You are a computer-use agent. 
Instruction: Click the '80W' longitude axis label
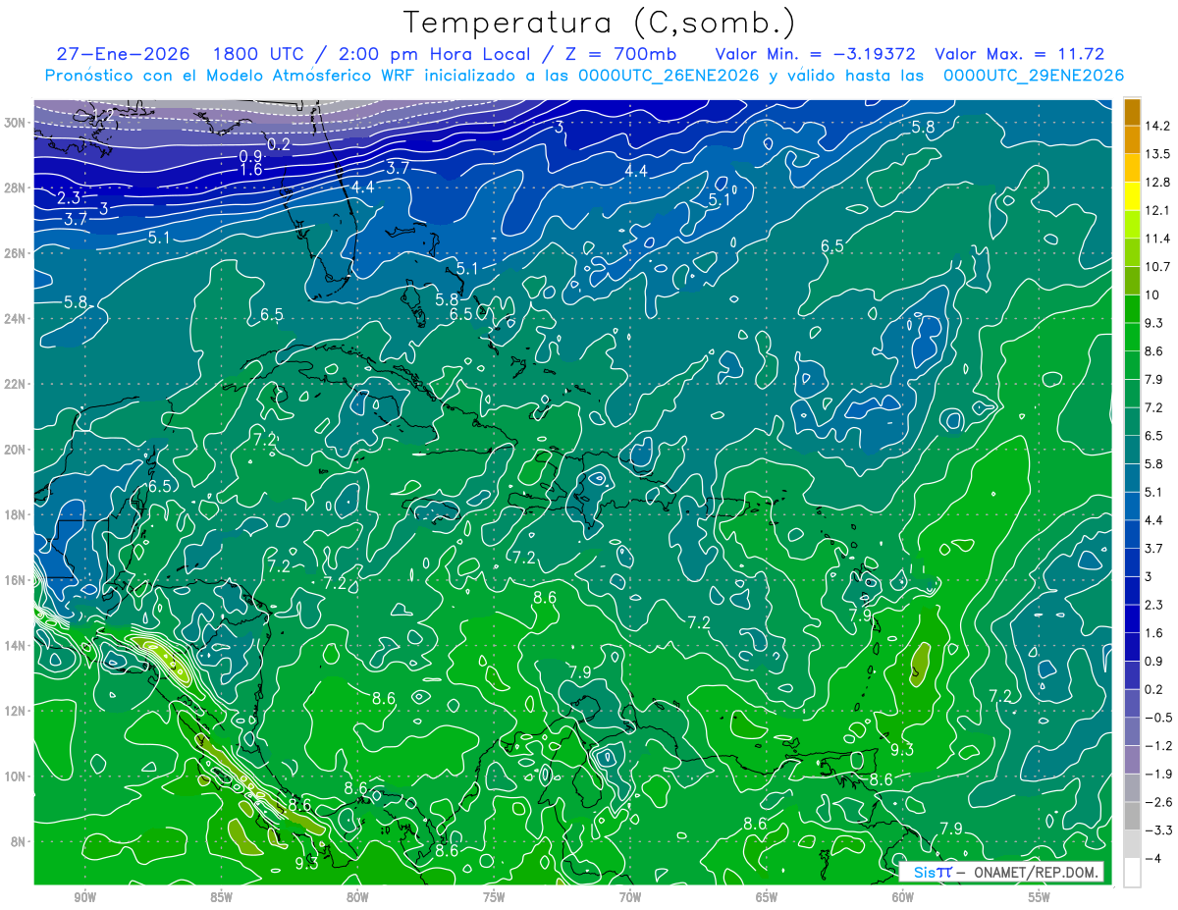(x=357, y=898)
